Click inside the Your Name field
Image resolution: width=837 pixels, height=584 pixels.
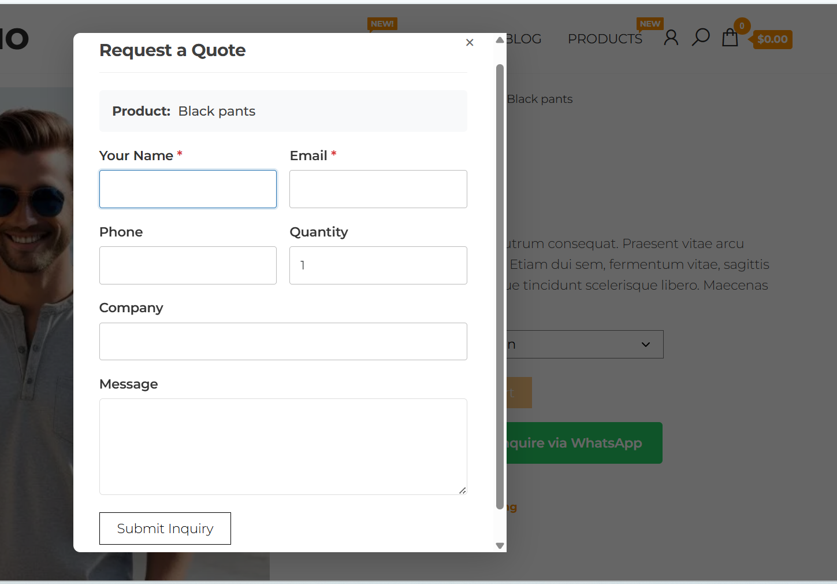pyautogui.click(x=188, y=189)
